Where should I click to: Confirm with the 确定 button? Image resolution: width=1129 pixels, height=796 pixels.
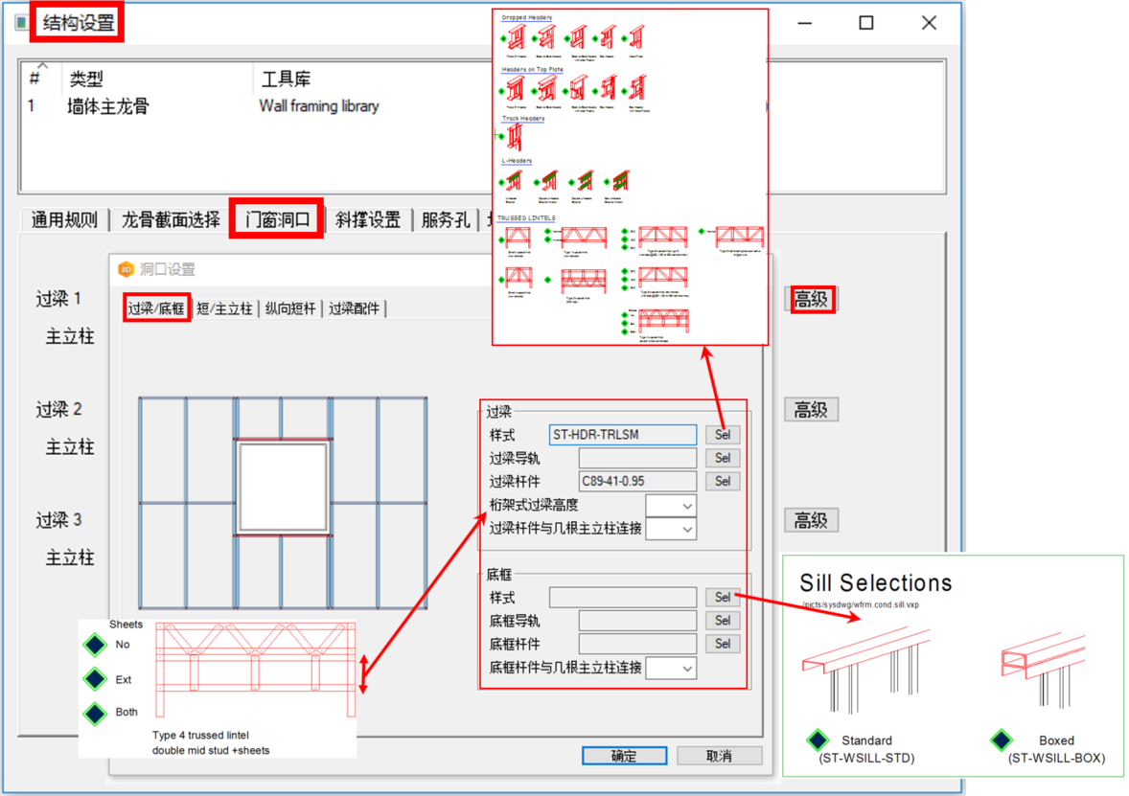[624, 756]
